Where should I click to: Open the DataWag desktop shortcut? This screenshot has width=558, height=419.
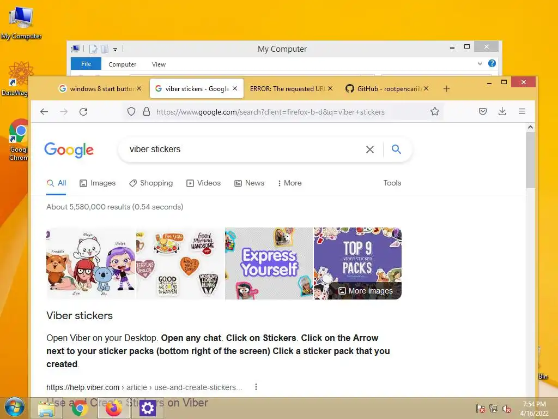[15, 79]
